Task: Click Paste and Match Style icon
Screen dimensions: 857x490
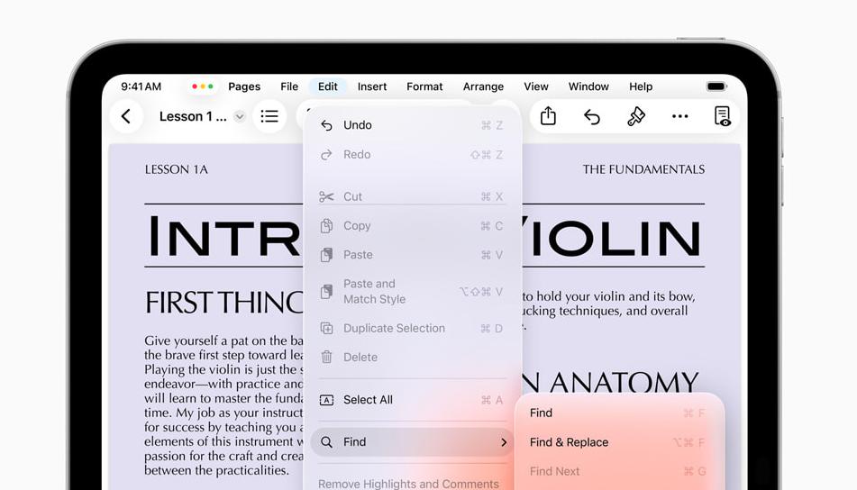Action: (326, 292)
